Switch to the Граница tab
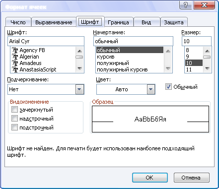This screenshot has height=189, width=219. click(x=118, y=22)
